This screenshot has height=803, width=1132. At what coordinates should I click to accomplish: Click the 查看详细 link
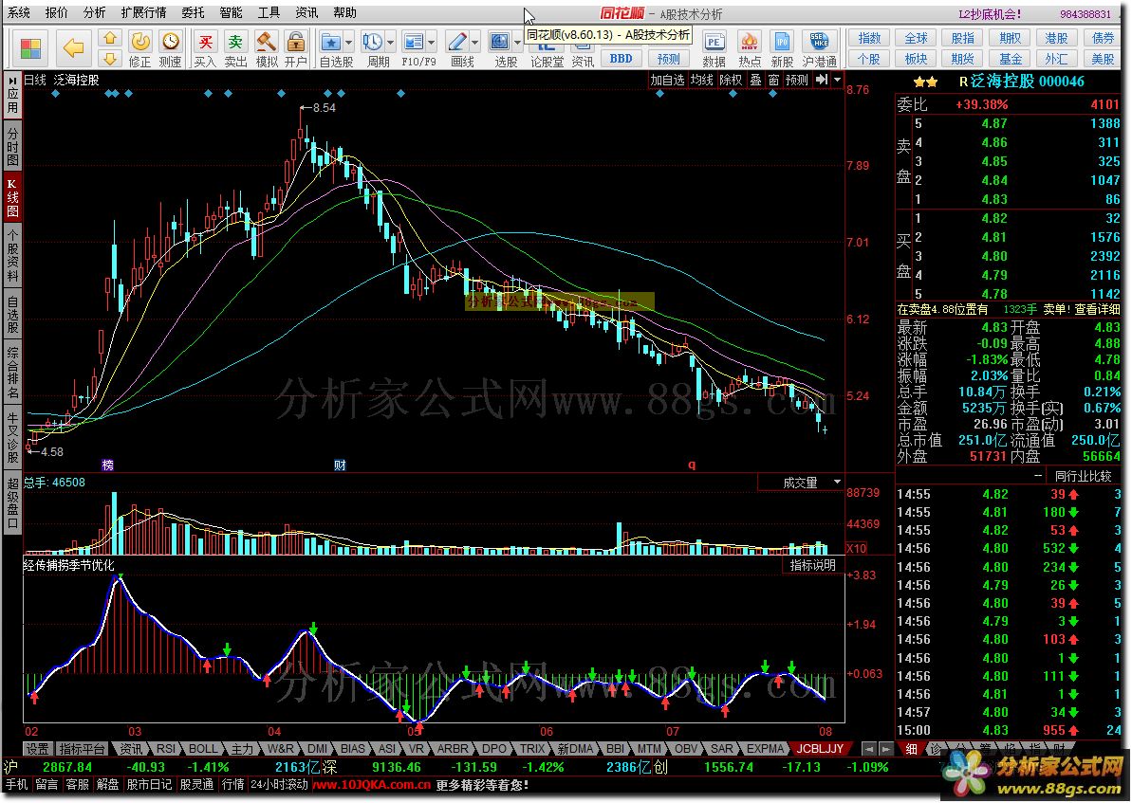(x=1097, y=309)
